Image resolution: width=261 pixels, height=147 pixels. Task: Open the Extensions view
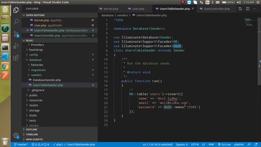click(16, 58)
